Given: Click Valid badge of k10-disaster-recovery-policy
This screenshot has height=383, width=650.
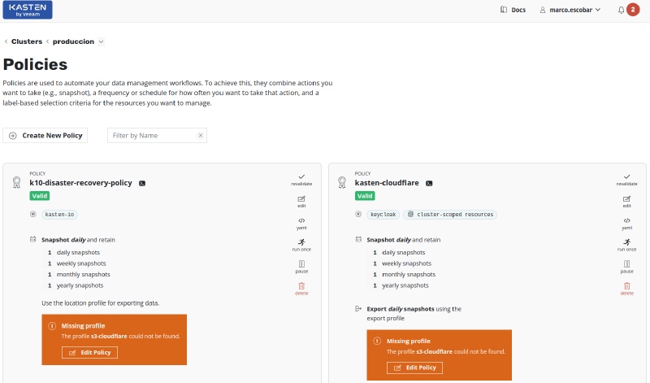Looking at the screenshot, I should click(39, 196).
